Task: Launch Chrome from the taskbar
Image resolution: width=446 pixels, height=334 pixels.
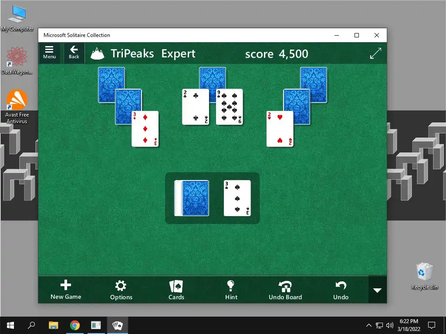Action: [x=75, y=325]
